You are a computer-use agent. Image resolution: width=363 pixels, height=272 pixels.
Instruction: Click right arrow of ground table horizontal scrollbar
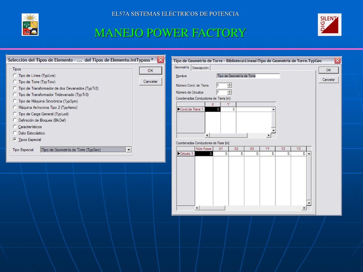[269, 135]
